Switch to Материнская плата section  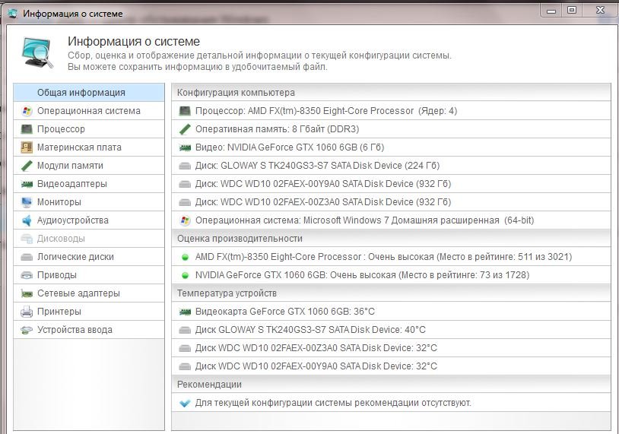click(x=89, y=147)
